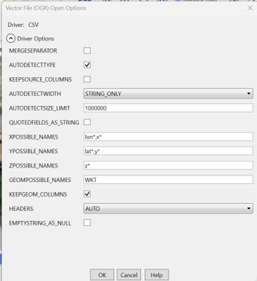Click the 'QUOTEDFIELDS_AS_STRING' label
Screen dimensions: 257x281
(44, 123)
